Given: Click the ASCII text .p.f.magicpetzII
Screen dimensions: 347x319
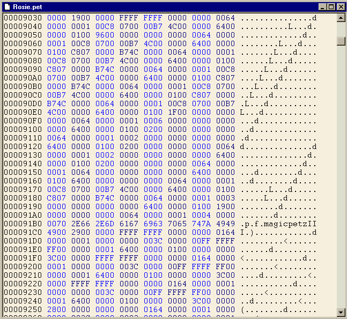Looking at the screenshot, I should (279, 224).
